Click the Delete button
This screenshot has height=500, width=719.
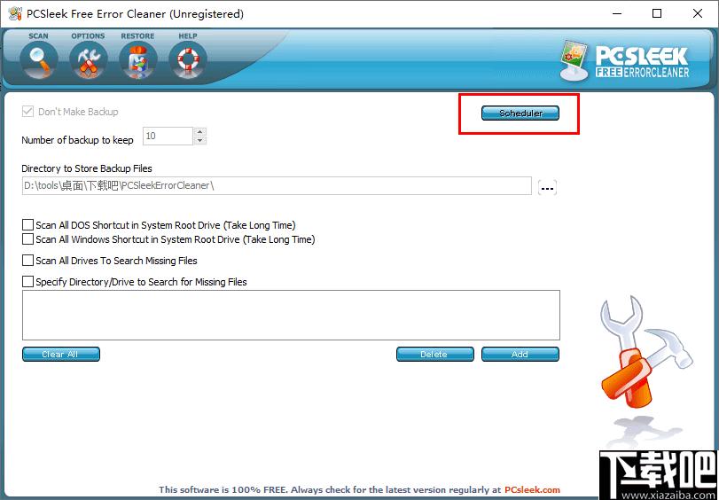[434, 354]
